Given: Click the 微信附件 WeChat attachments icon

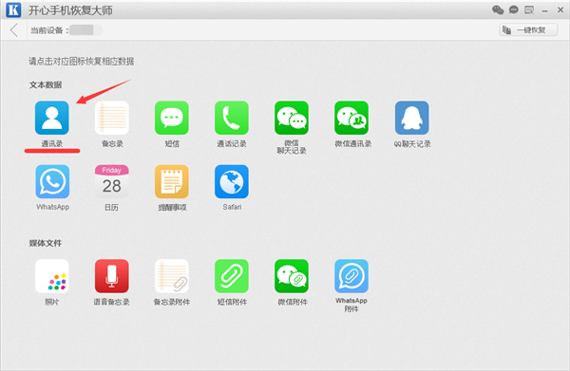Looking at the screenshot, I should 292,276.
